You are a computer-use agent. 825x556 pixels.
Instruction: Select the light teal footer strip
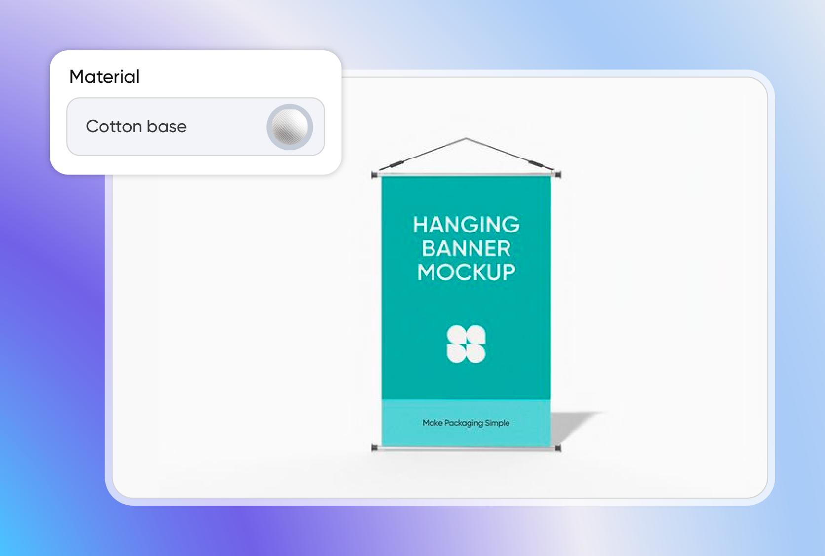point(405,423)
